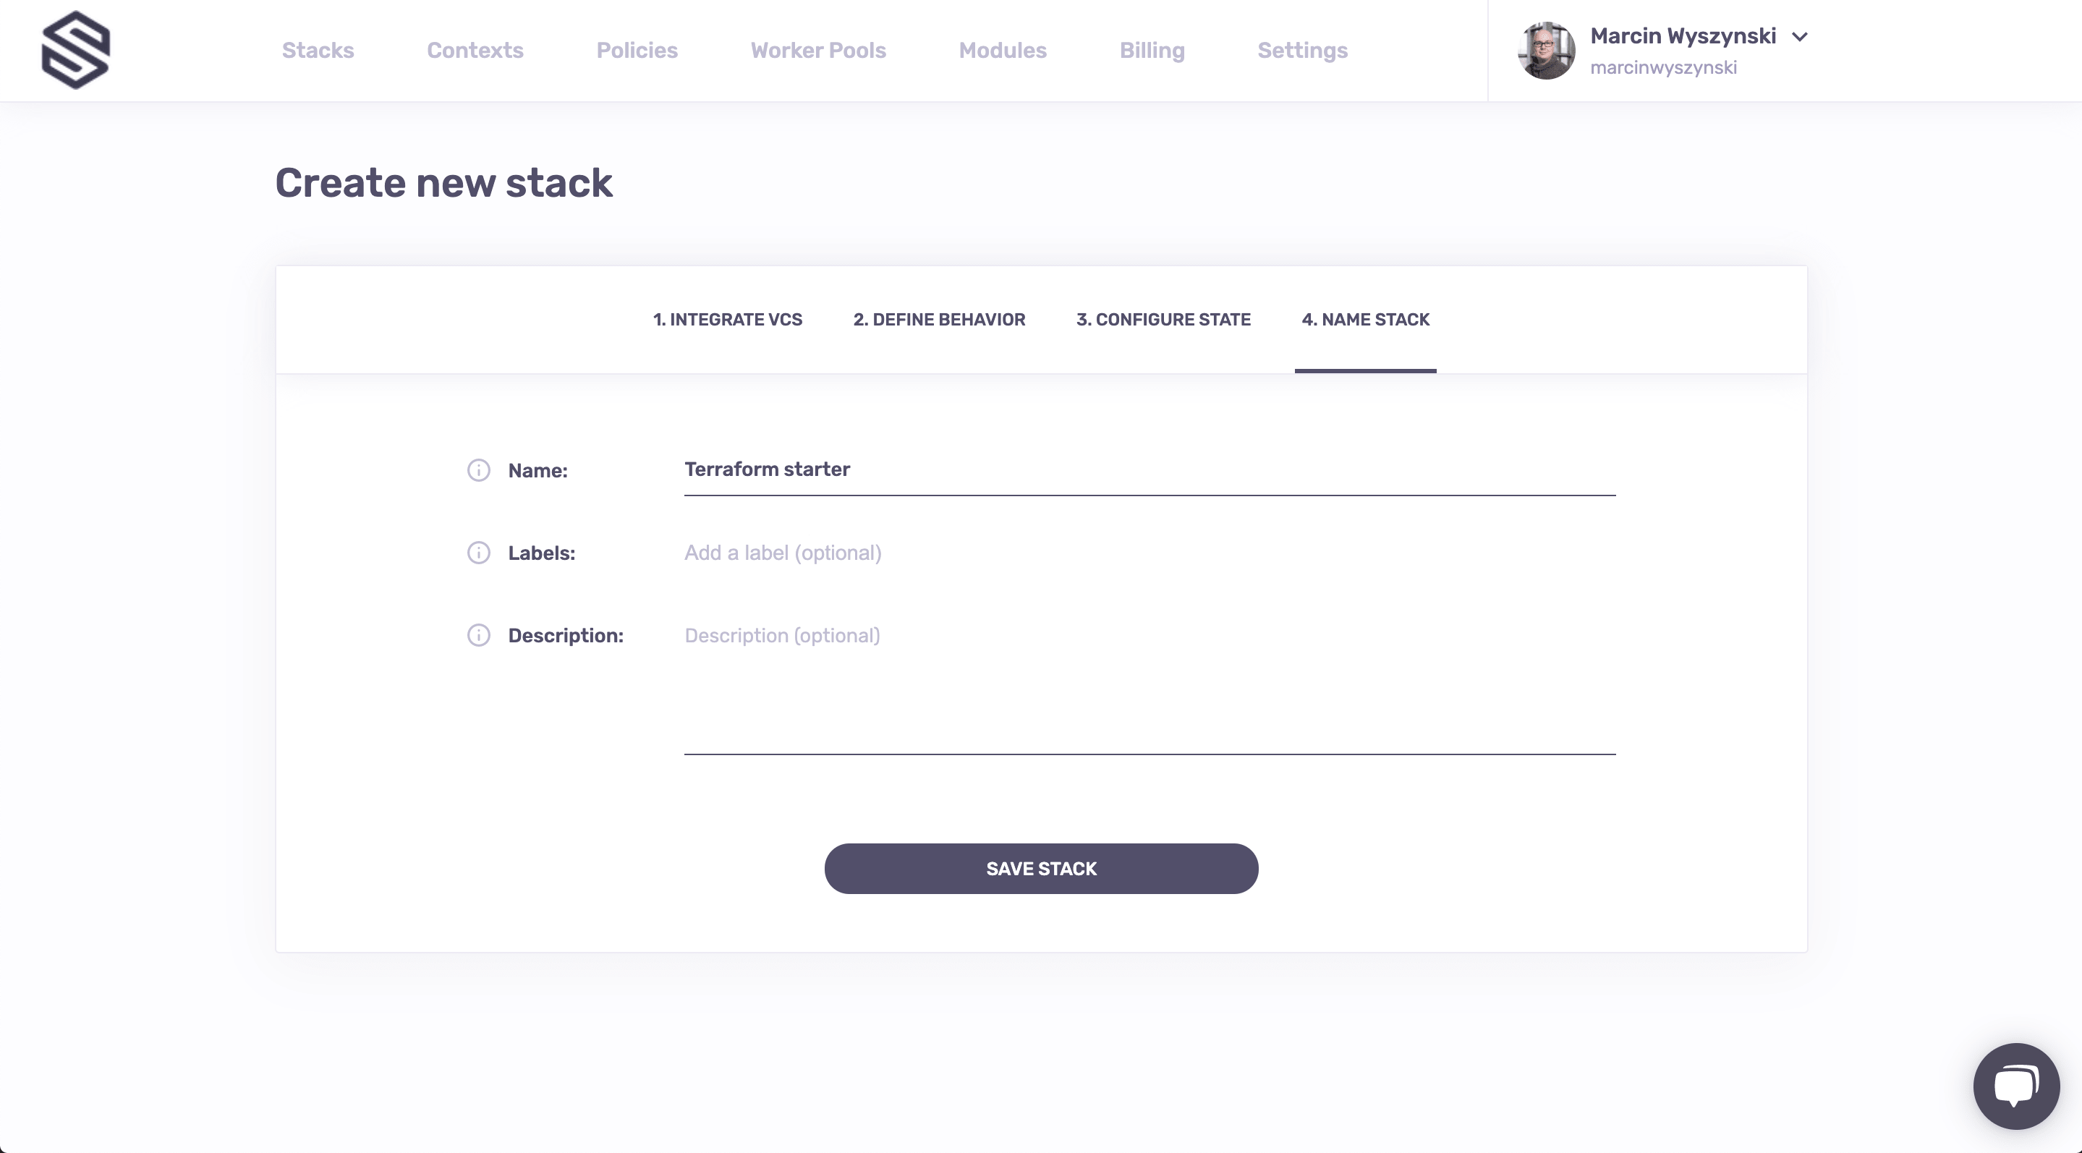Screen dimensions: 2082x1153
Task: Expand the user account dropdown chevron
Action: pos(1799,37)
